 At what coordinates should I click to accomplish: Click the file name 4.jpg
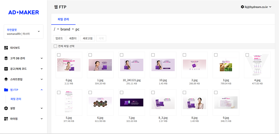(257, 80)
